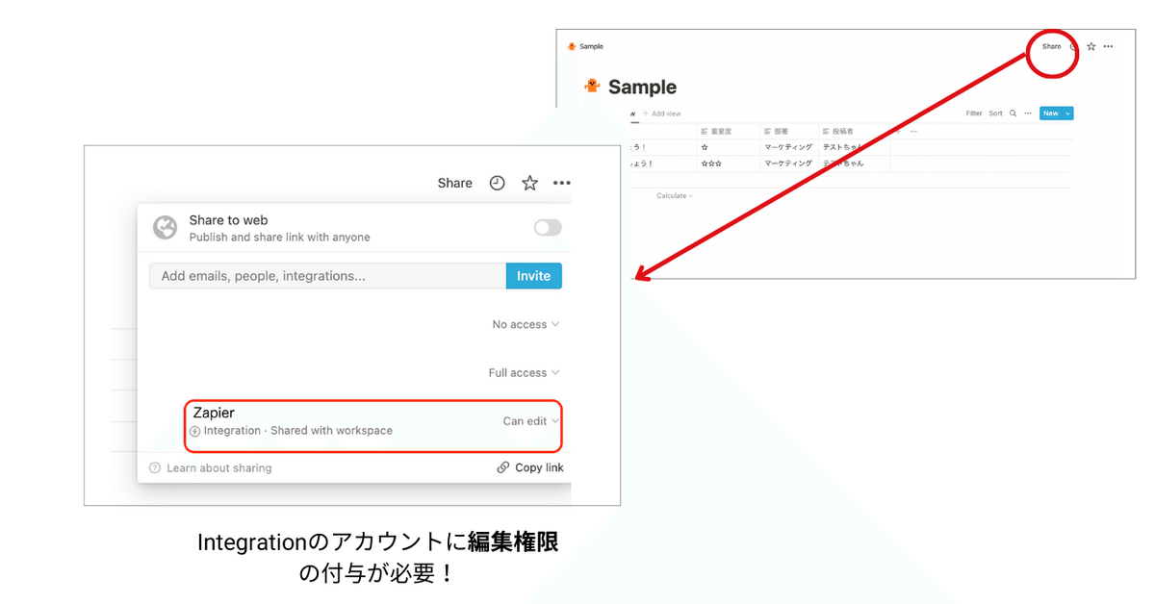The height and width of the screenshot is (604, 1155).
Task: Expand Calculate column footer
Action: (x=675, y=196)
